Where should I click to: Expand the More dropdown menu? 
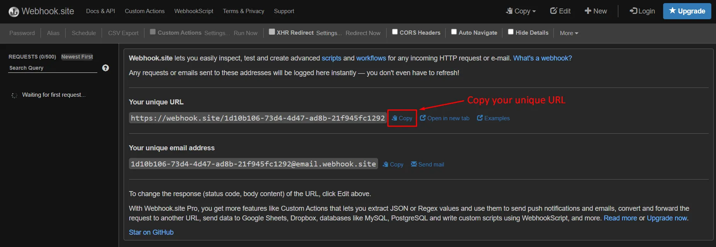(569, 33)
